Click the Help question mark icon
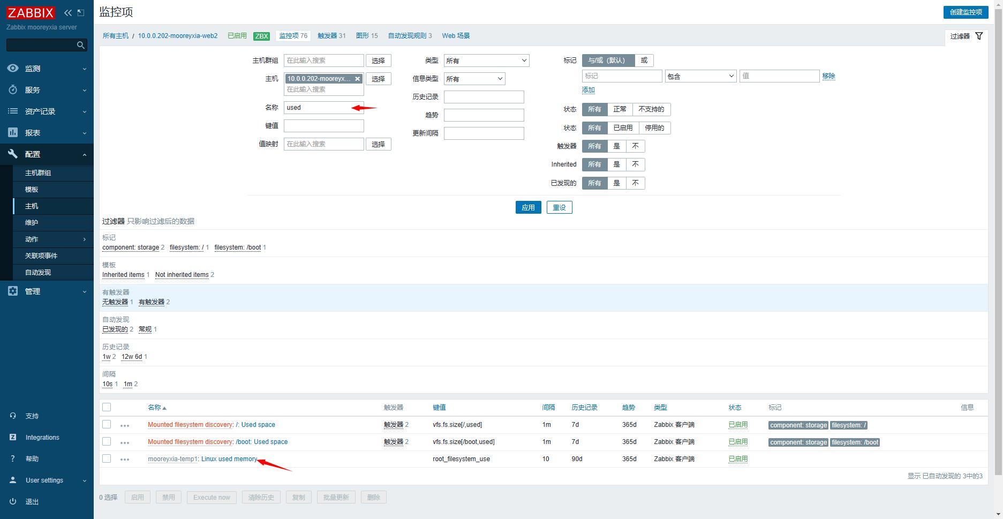The width and height of the screenshot is (1003, 519). 13,459
